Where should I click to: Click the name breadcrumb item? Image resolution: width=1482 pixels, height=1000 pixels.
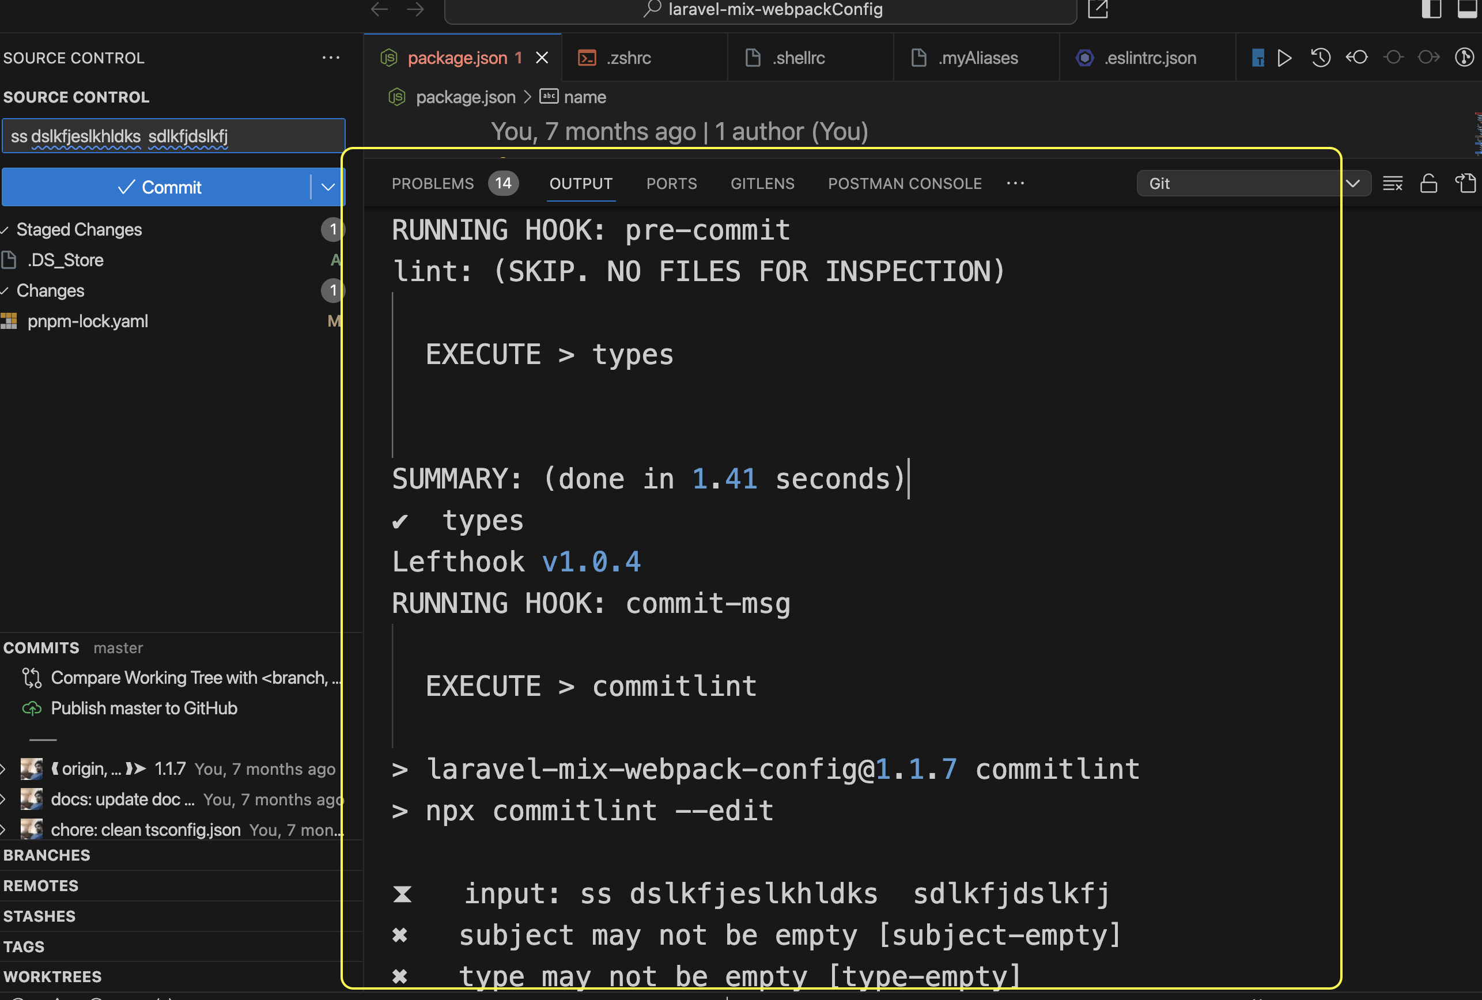coord(584,97)
